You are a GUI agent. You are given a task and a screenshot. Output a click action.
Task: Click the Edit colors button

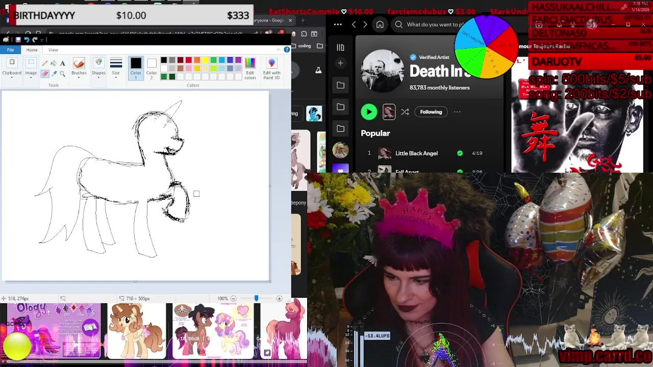tap(250, 68)
